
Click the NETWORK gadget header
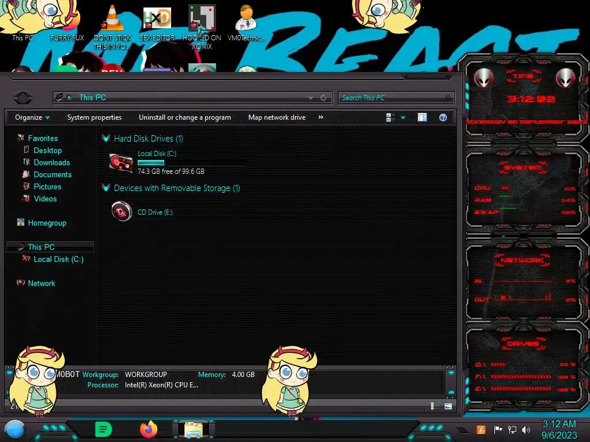522,260
